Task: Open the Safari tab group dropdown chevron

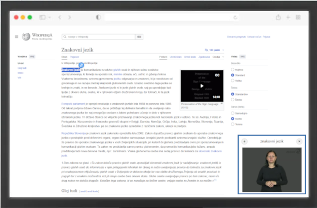Action: pos(50,17)
